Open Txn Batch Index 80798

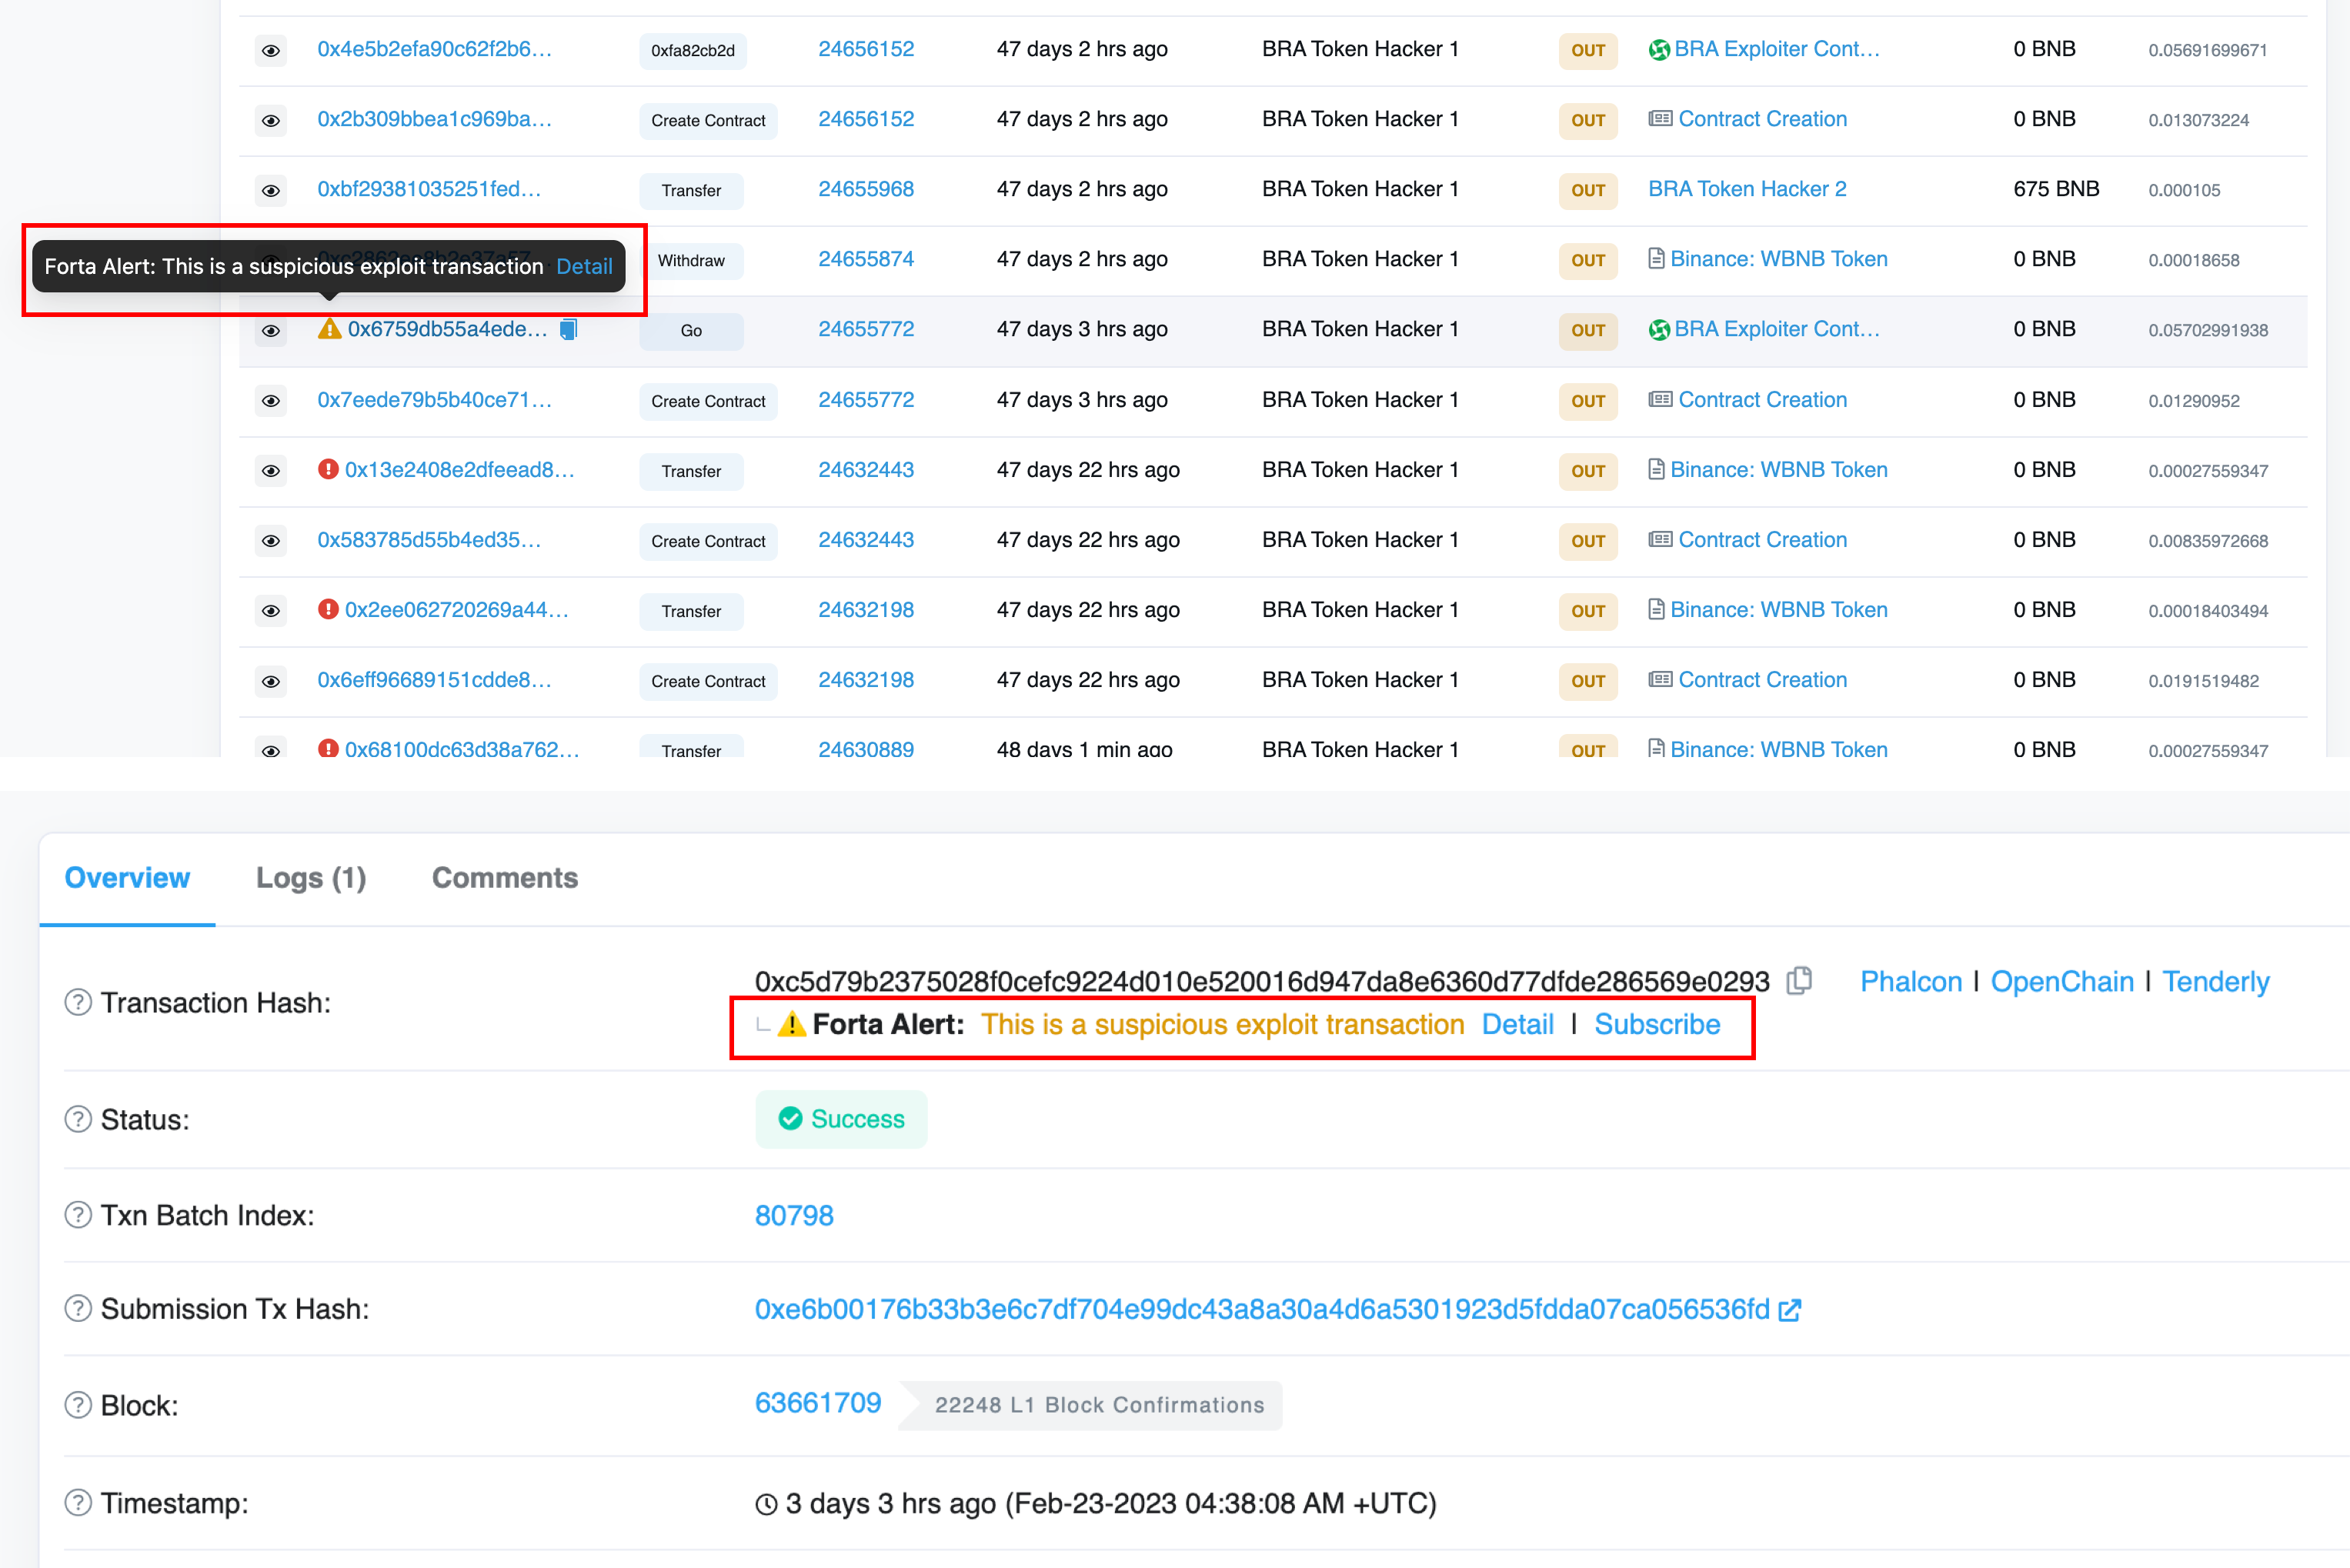[794, 1216]
